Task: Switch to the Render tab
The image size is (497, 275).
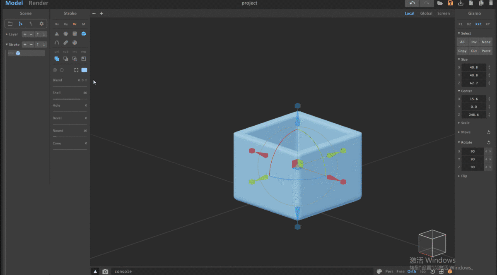Action: tap(39, 3)
